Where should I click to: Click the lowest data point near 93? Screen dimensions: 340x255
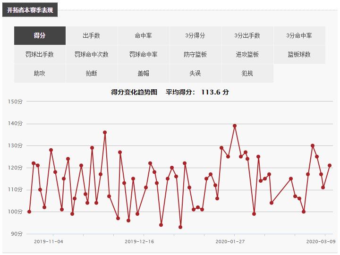(180, 227)
